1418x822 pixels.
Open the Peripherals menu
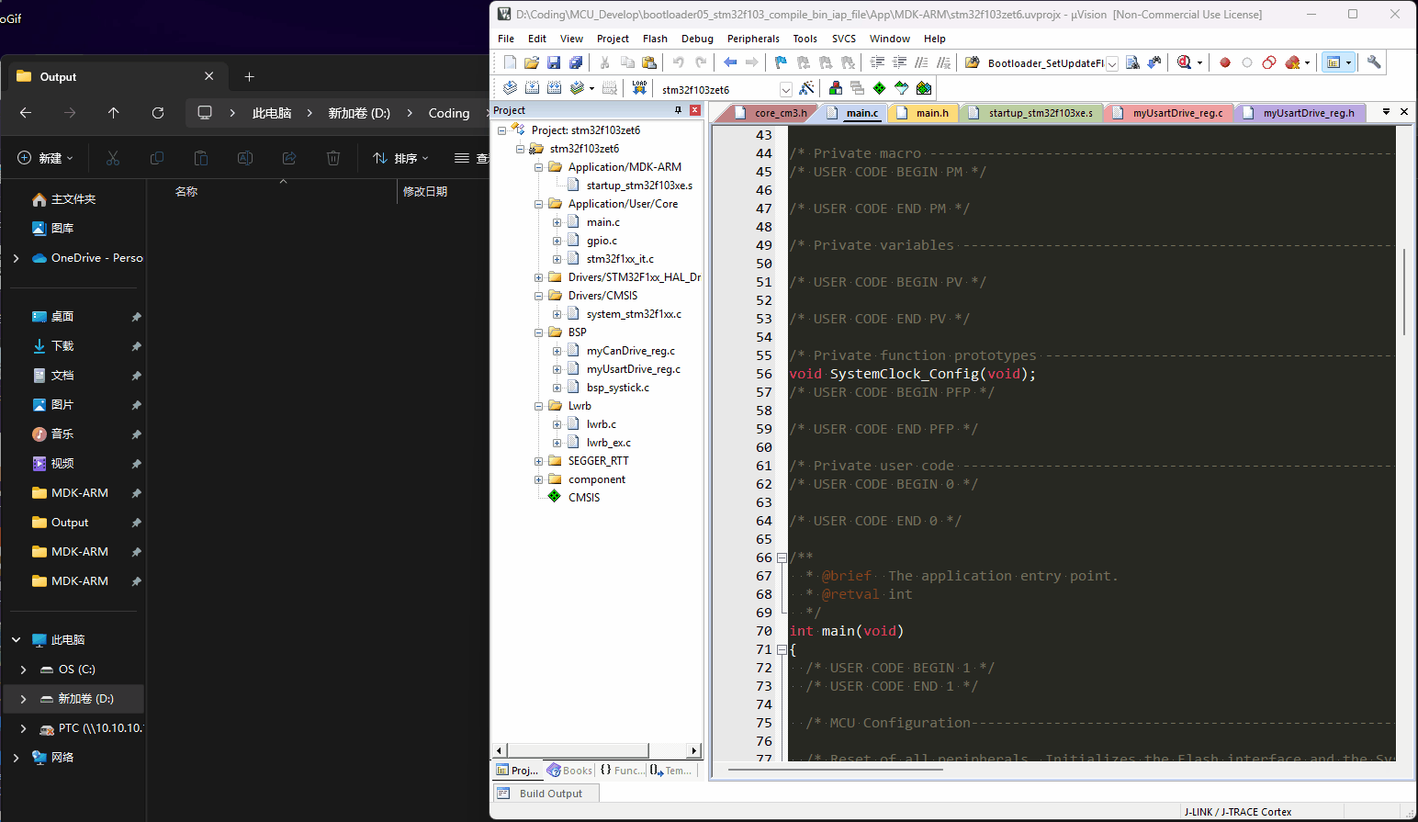(753, 39)
